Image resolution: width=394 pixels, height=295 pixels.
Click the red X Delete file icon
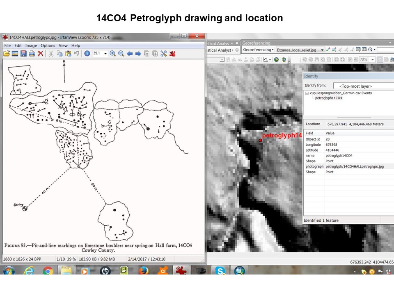(x=41, y=53)
